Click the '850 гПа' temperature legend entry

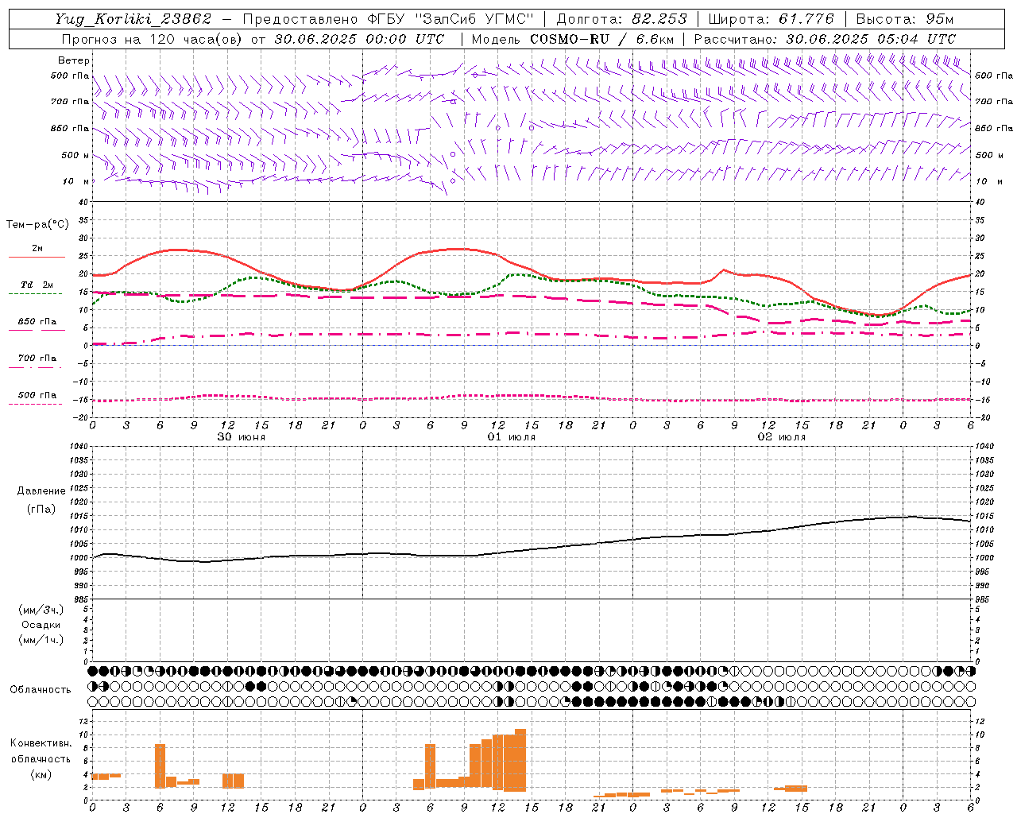point(37,322)
